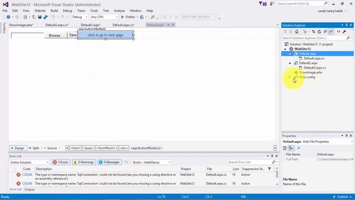Open the DOCTYPE XHTML5 dropdown
This screenshot has width=355, height=200.
199,17
